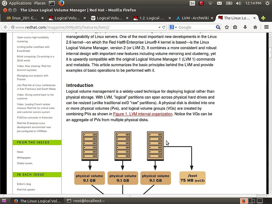
Task: Open the News sidebar link
Action: 20,152
